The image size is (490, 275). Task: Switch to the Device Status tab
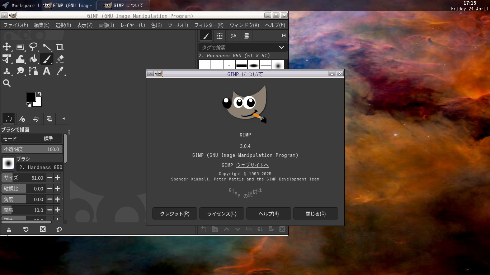pos(22,119)
